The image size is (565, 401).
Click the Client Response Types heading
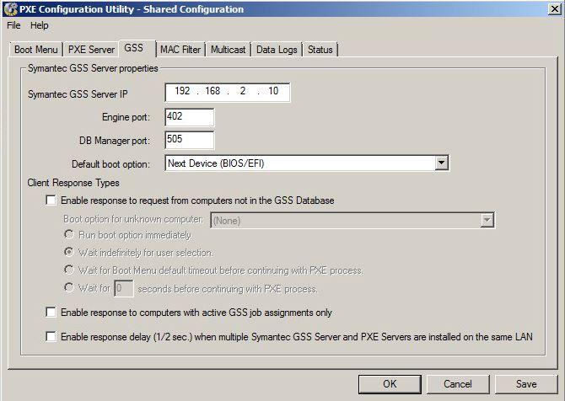point(73,183)
